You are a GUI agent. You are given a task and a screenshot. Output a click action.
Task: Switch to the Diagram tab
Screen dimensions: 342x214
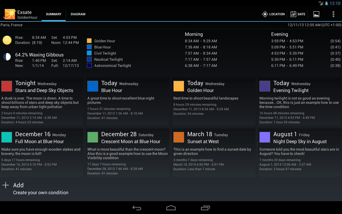click(x=78, y=14)
